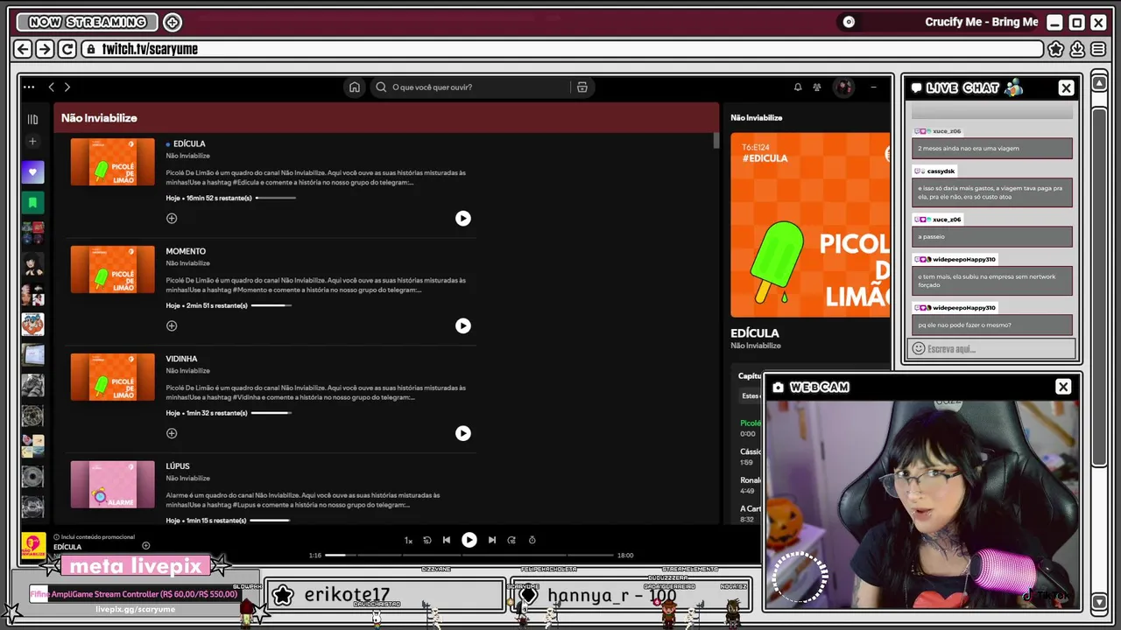
Task: Click the episode list scrollbar
Action: 716,140
